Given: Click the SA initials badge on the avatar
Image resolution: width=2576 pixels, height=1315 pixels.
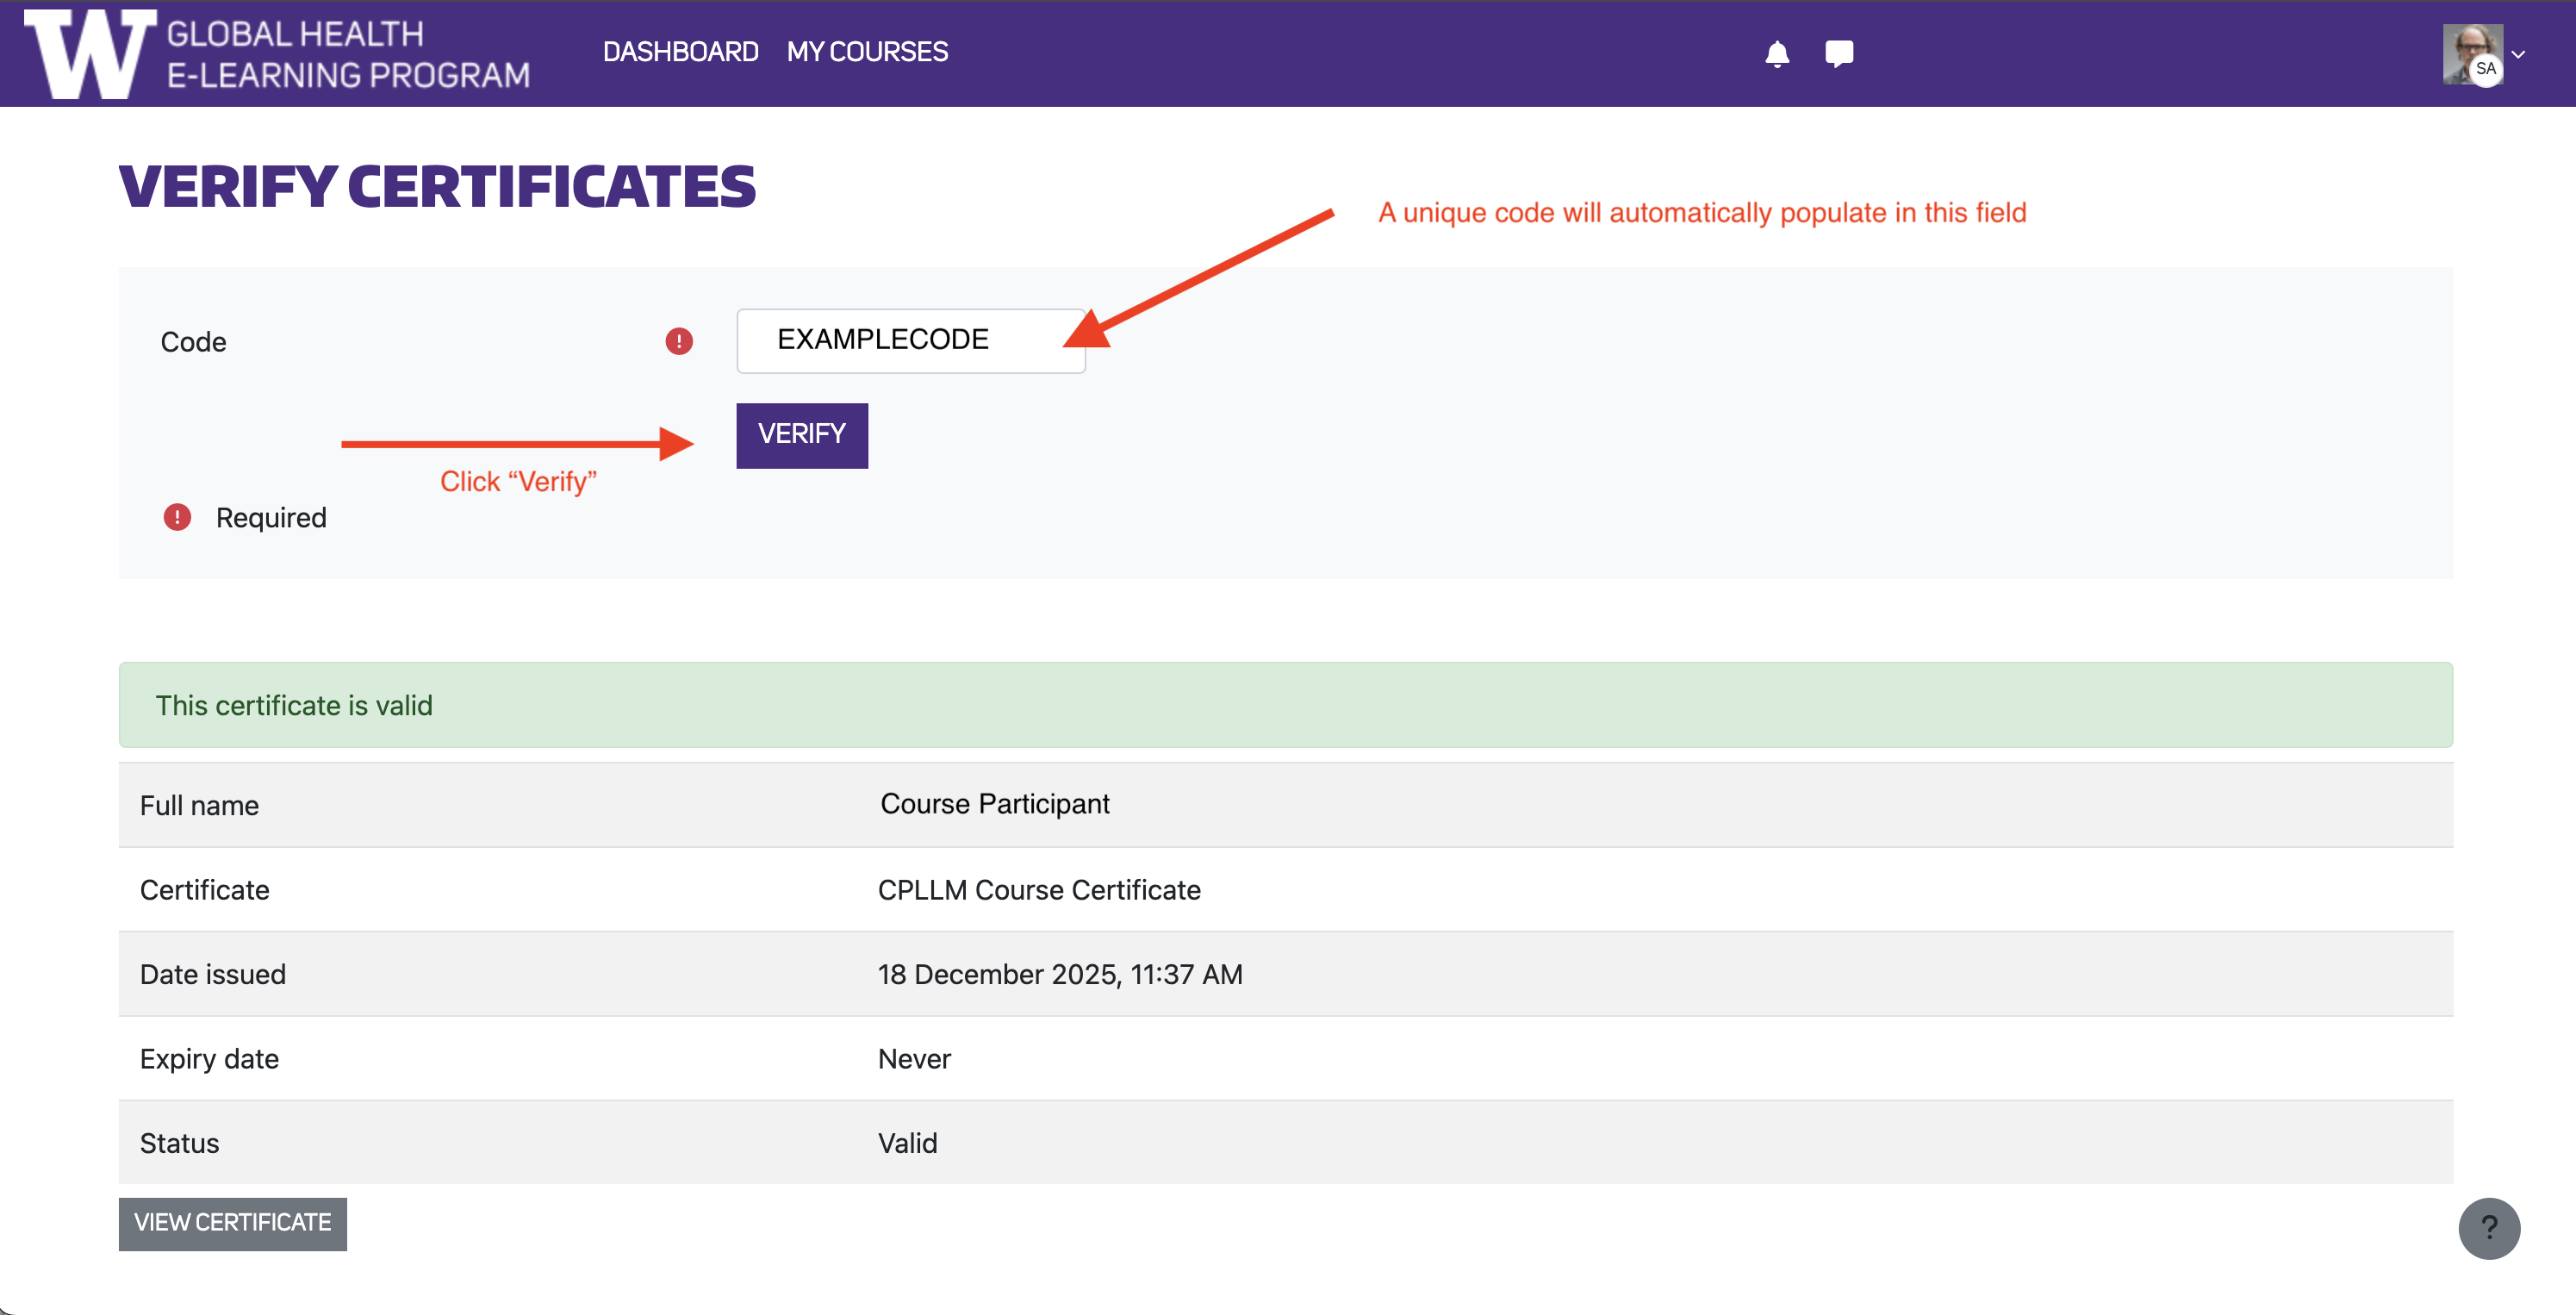Looking at the screenshot, I should 2486,69.
